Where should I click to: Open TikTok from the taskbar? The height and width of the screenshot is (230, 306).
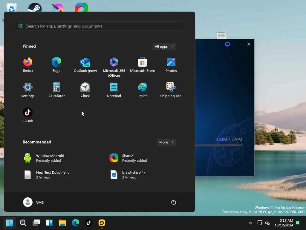pyautogui.click(x=89, y=223)
